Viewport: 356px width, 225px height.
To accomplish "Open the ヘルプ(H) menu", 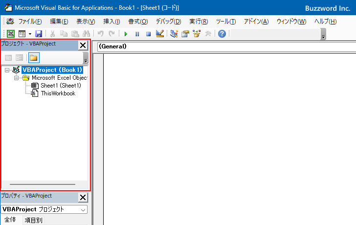I will (325, 22).
